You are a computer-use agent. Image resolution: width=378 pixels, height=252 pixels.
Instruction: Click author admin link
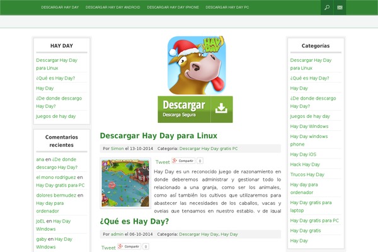pyautogui.click(x=117, y=234)
